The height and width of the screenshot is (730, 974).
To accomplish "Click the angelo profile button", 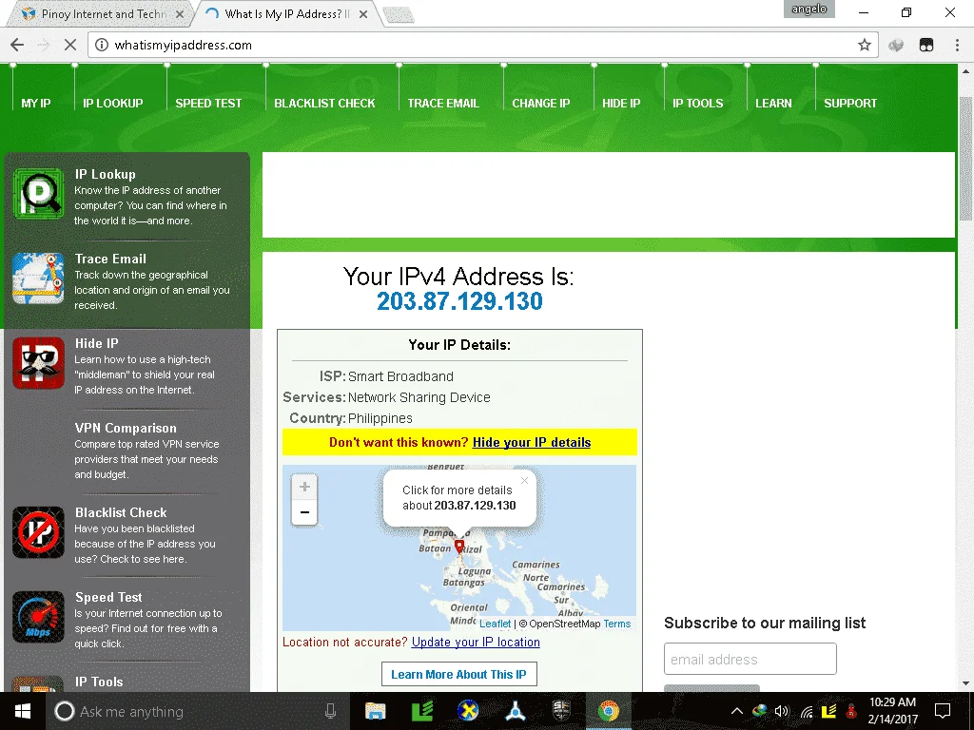I will click(808, 9).
